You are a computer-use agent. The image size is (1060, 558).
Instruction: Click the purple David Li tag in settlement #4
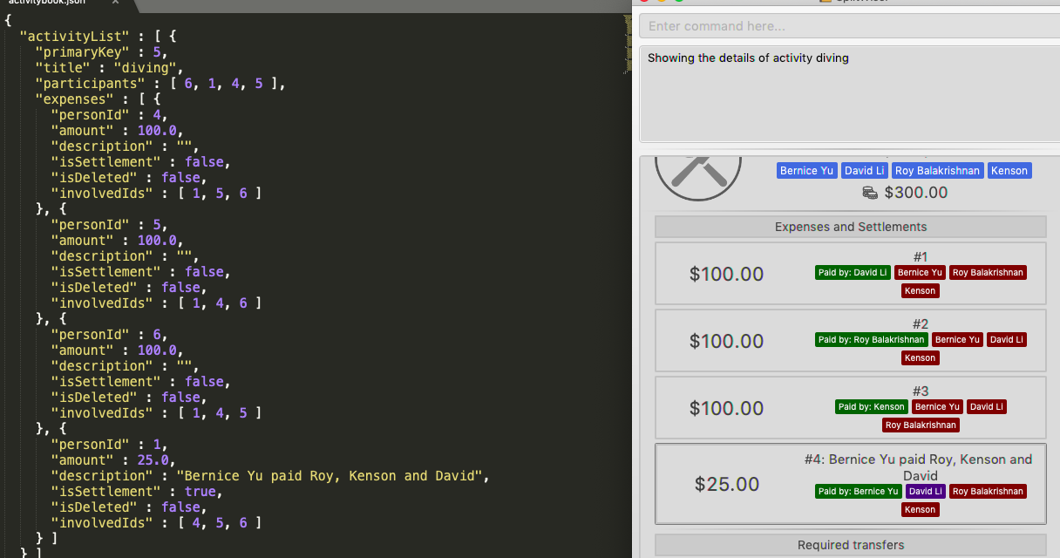[925, 492]
